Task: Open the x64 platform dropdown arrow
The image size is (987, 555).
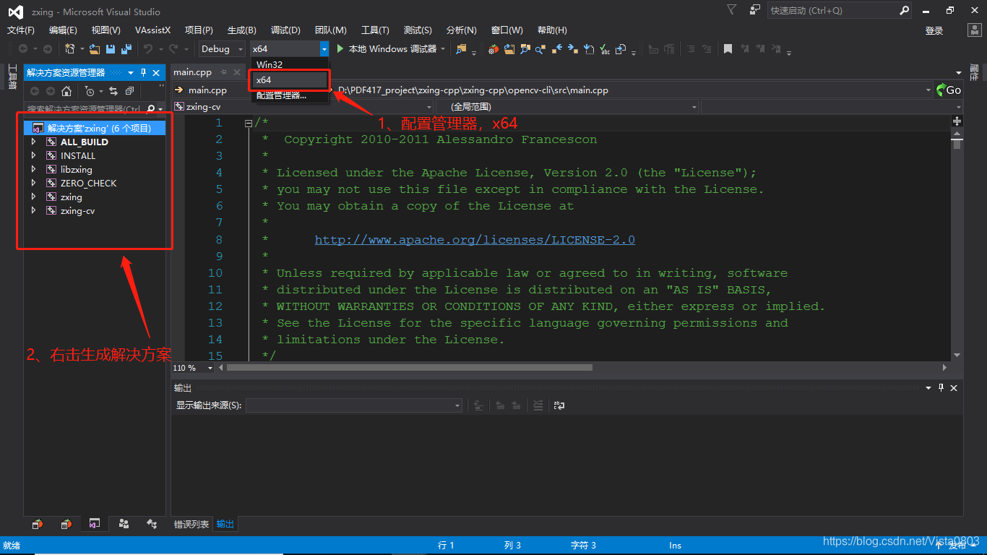Action: pos(324,49)
